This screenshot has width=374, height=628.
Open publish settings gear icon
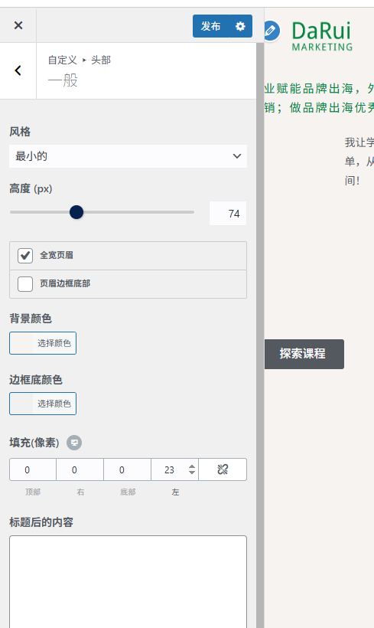pos(240,27)
